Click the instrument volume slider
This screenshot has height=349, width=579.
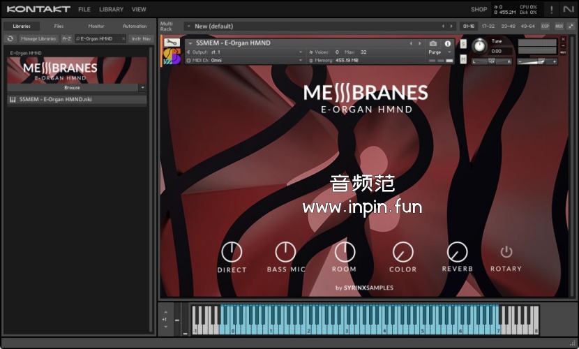click(537, 61)
